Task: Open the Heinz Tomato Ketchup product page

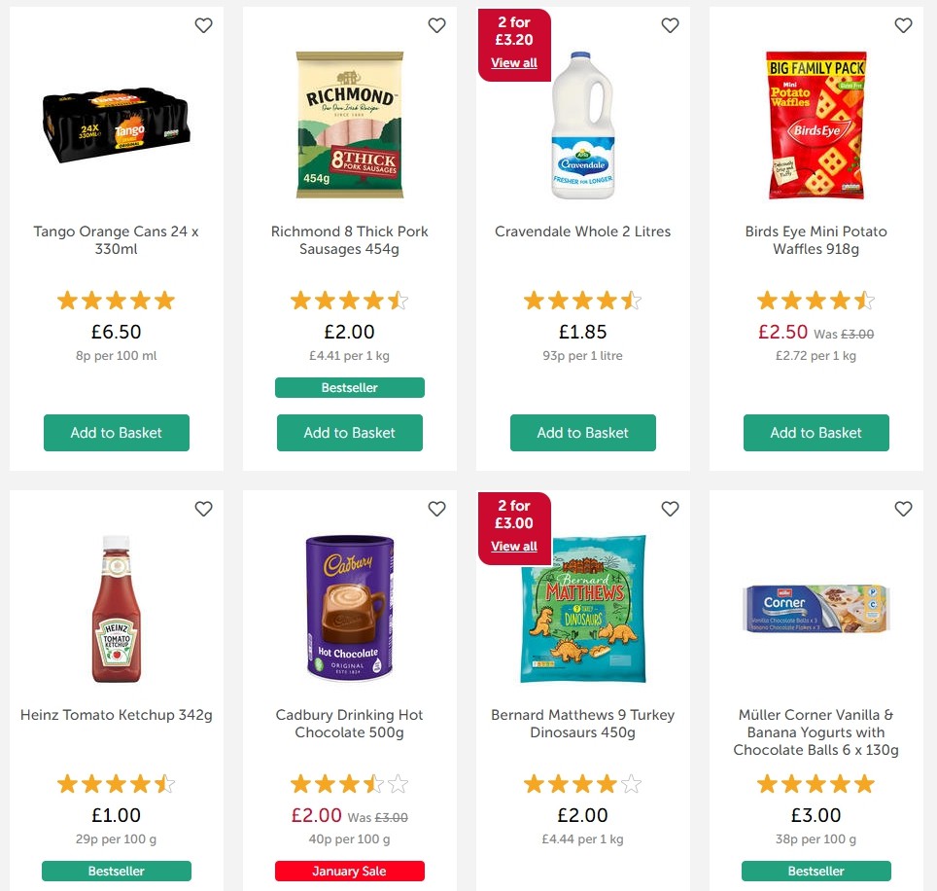Action: point(116,715)
